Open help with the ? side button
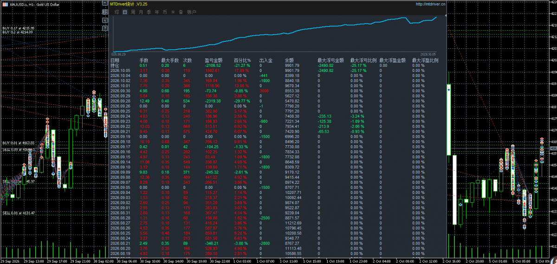 [105, 28]
